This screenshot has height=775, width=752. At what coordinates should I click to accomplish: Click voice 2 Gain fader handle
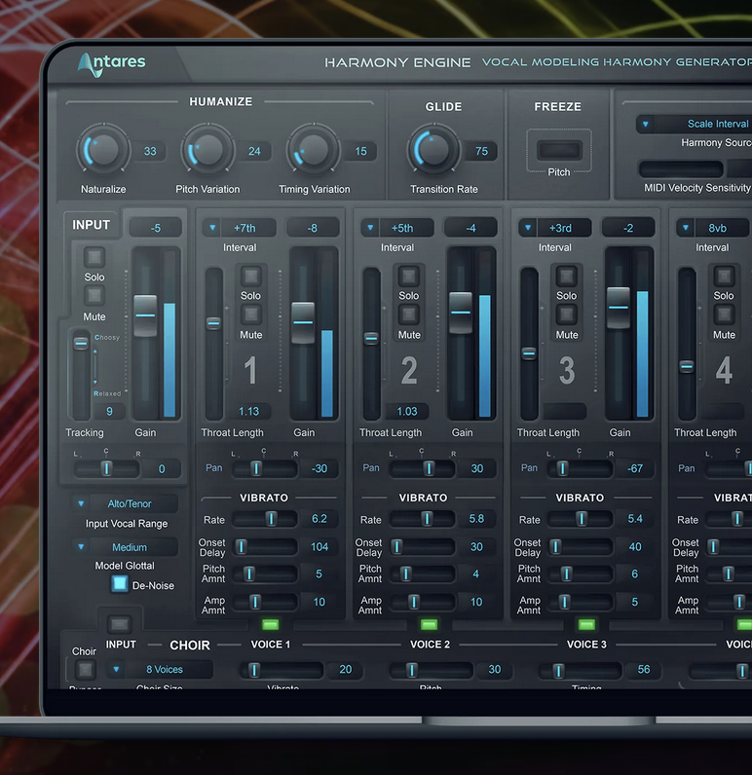(461, 313)
